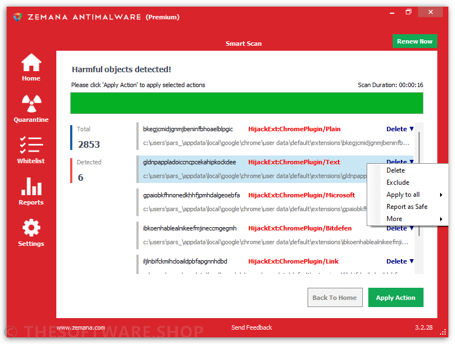Choose Delete in the context menu
Screen dimensions: 455x344
408,170
